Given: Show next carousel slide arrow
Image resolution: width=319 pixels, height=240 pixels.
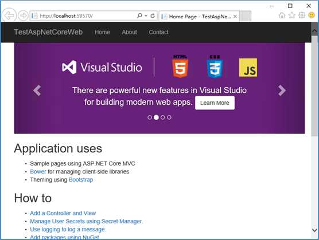Looking at the screenshot, I should [x=282, y=91].
